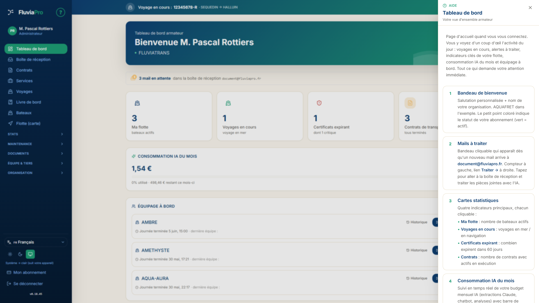Click the PR user avatar
The width and height of the screenshot is (539, 303).
click(12, 31)
